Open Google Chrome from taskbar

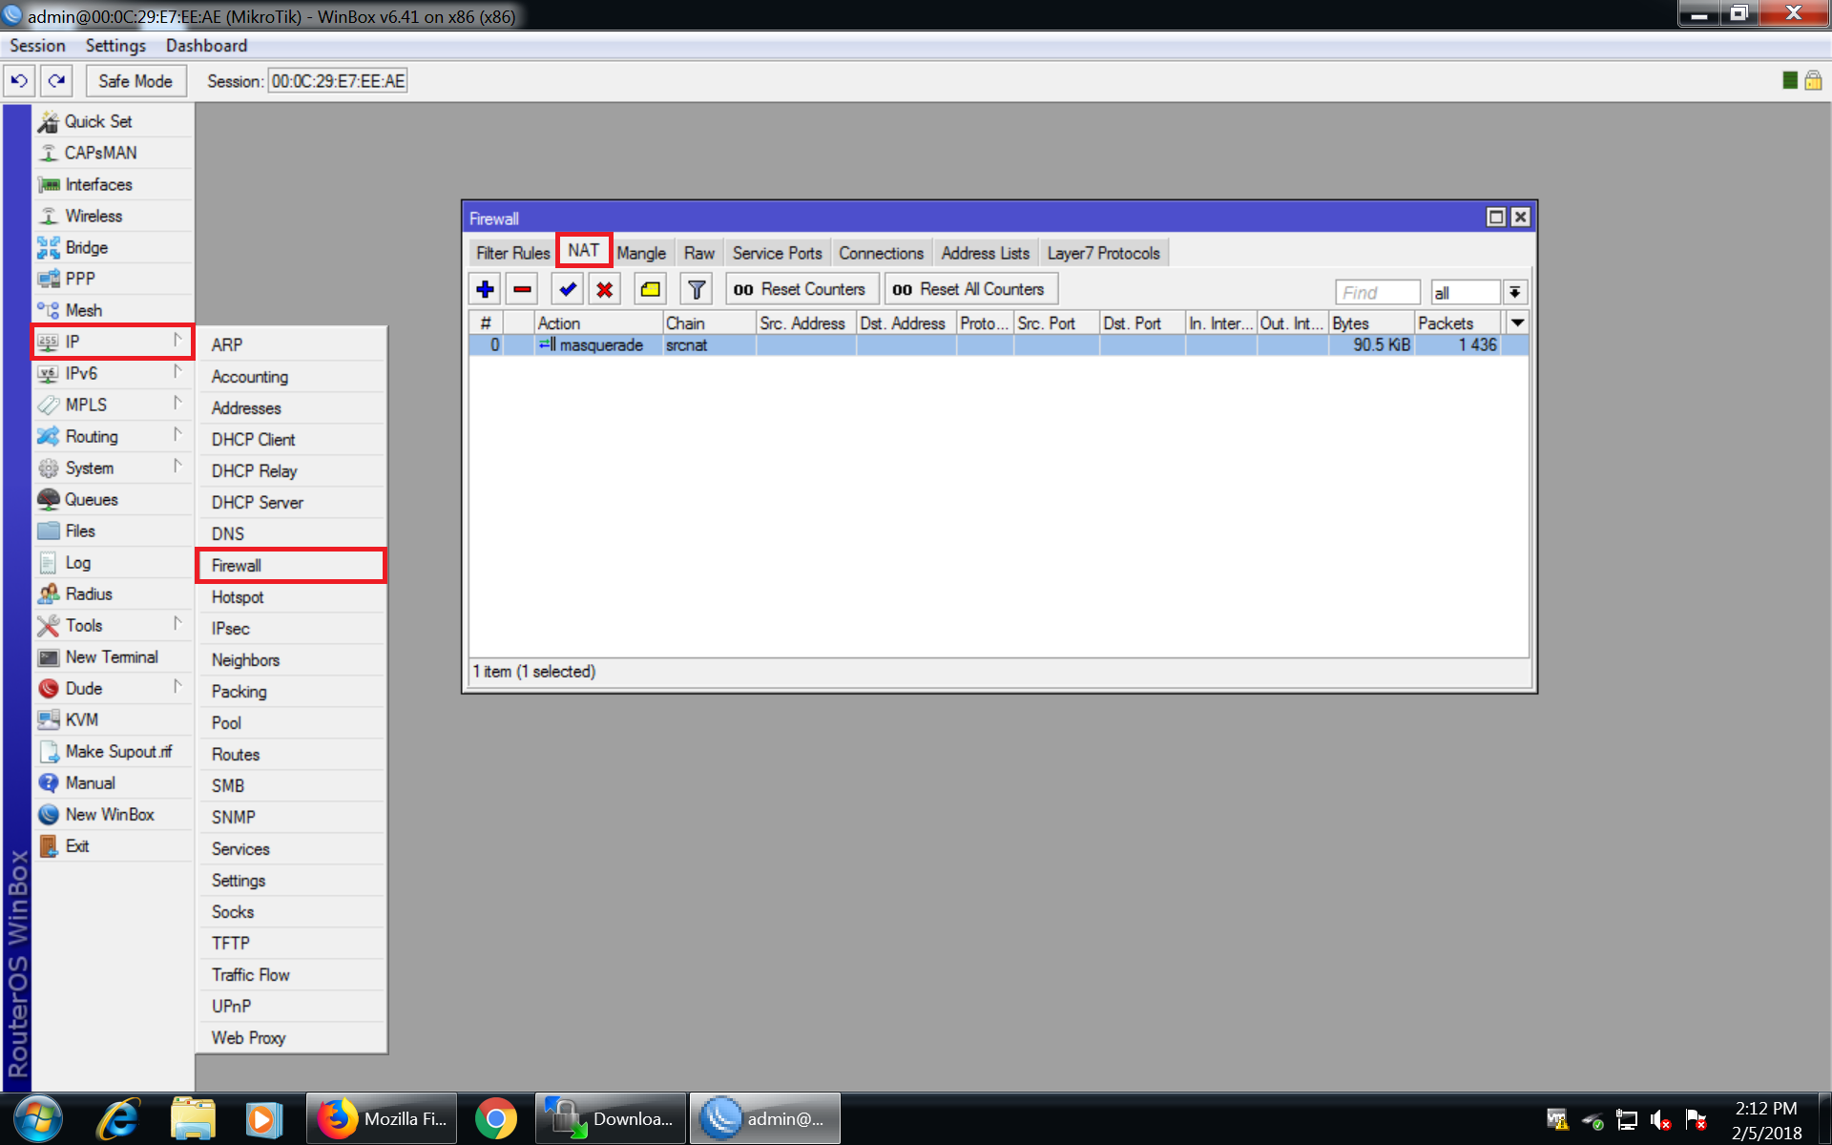point(496,1118)
